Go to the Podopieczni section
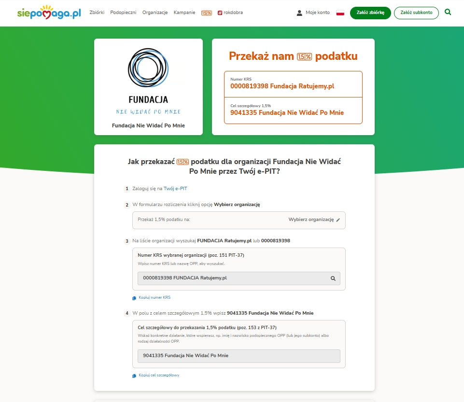Screen dimensions: 464x402 click(x=123, y=13)
